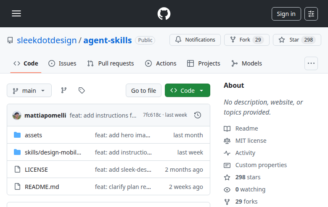Screen dimensions: 328x207
Task: Click the Sign in button
Action: (x=286, y=14)
